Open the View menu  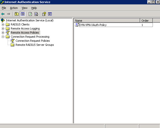click(24, 8)
